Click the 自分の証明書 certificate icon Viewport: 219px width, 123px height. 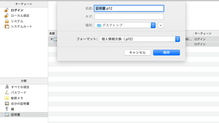[7, 103]
